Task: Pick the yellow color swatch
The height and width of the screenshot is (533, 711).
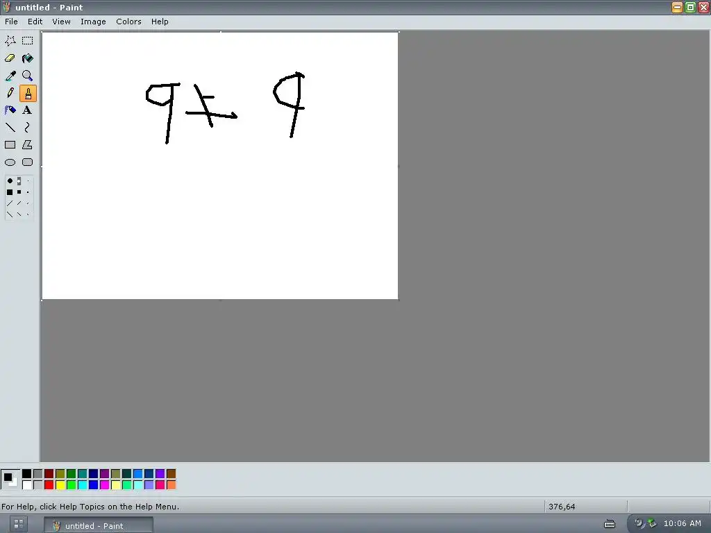Action: pos(60,485)
